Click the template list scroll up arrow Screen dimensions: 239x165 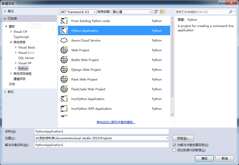coord(172,18)
